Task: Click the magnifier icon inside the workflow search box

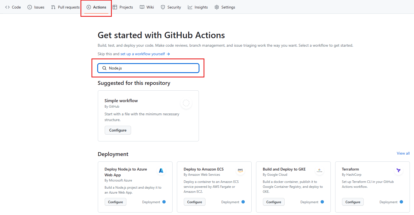Action: 104,68
